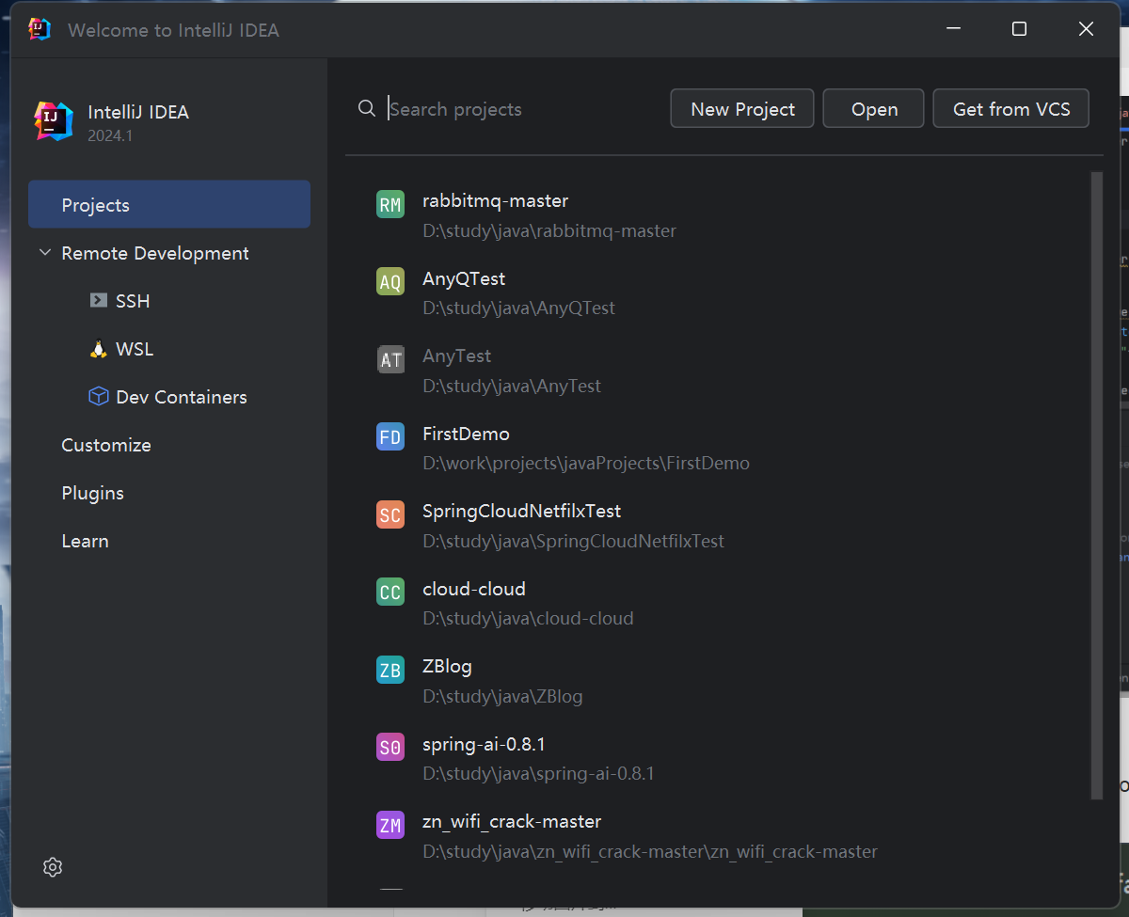Click the S0 spring-ai-0.8.1 project icon
This screenshot has width=1129, height=917.
[390, 748]
